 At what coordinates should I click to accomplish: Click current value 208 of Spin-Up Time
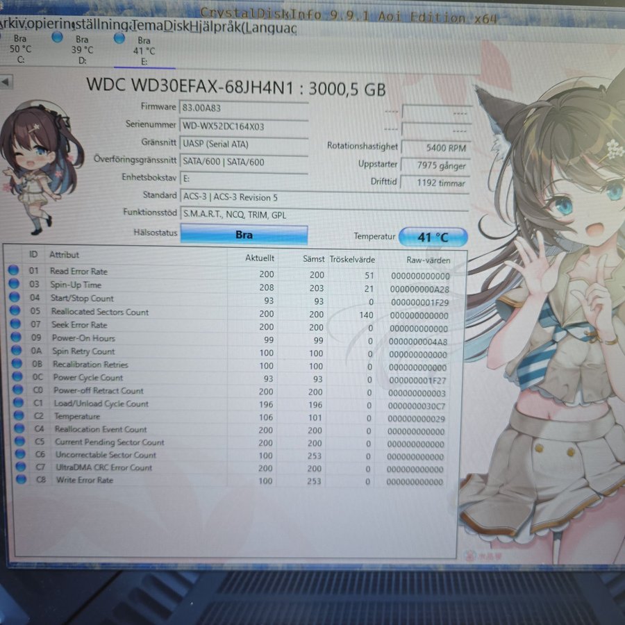point(267,287)
